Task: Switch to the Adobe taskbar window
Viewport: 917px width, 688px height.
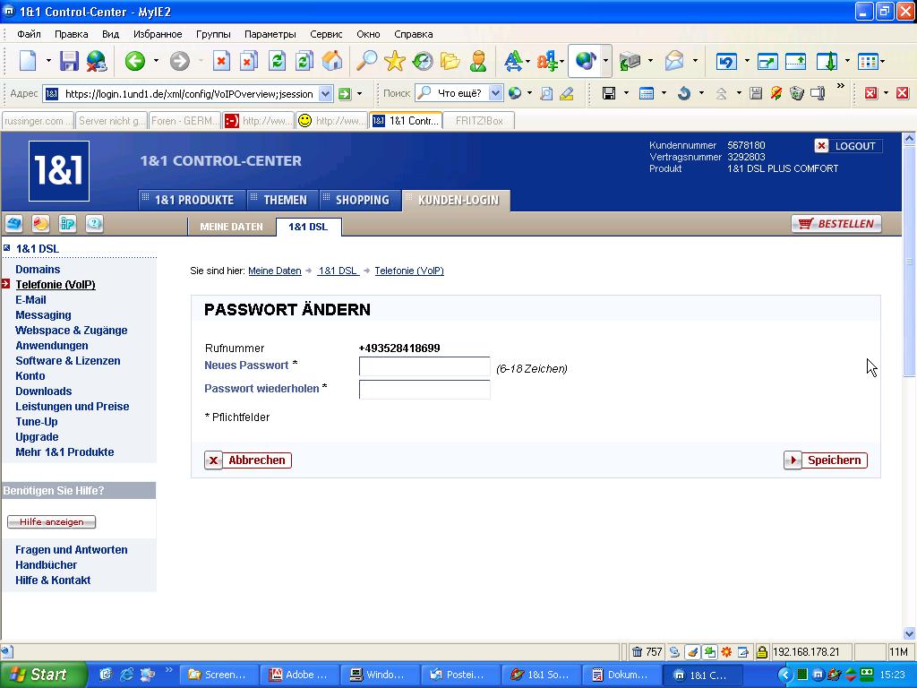Action: click(x=299, y=675)
